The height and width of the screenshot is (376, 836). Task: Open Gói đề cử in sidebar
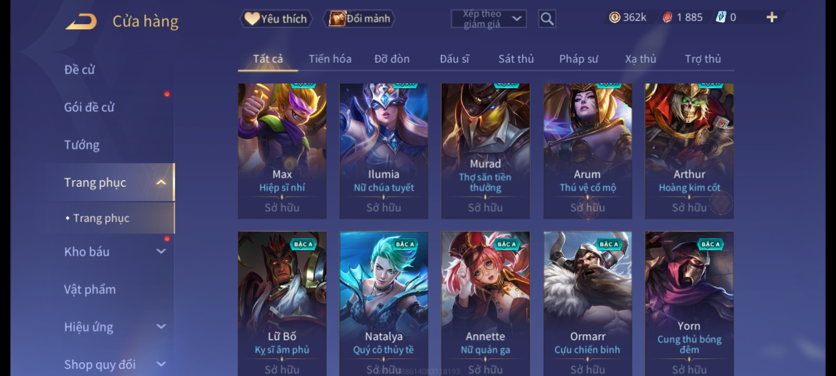89,107
